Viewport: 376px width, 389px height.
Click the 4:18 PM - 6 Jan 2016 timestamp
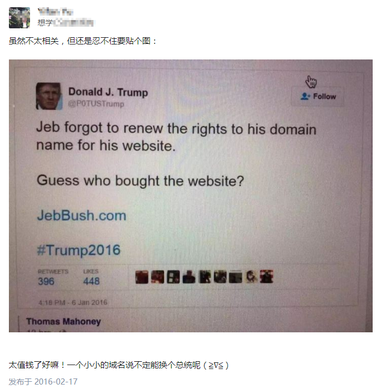coord(73,302)
